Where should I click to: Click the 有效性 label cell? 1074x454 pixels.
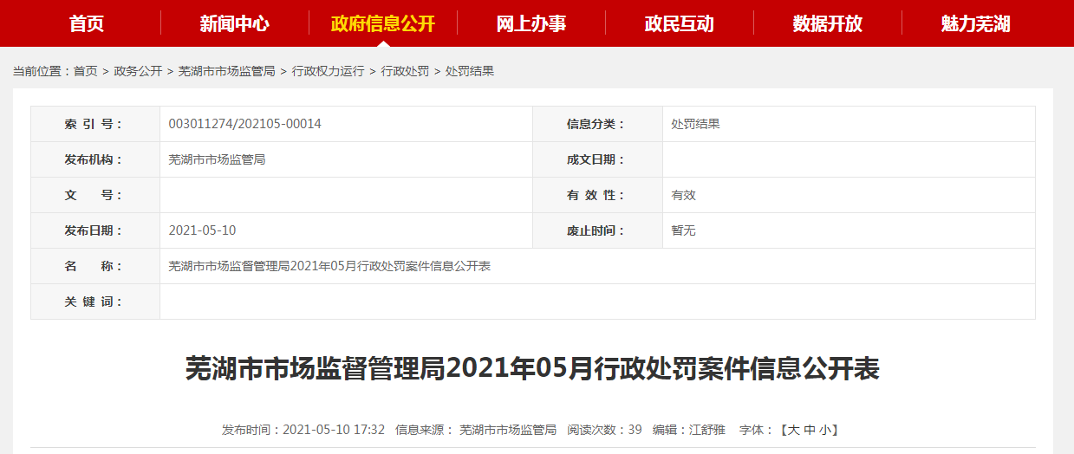click(598, 195)
